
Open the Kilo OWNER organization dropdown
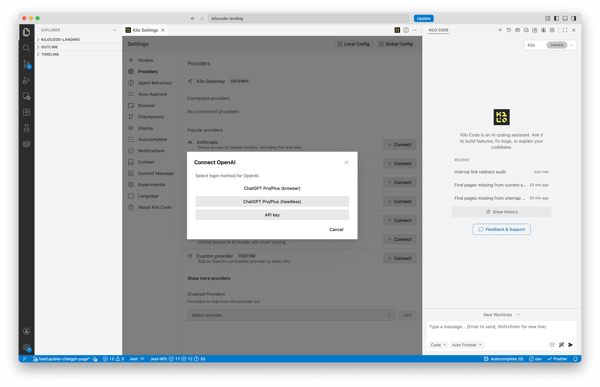tap(550, 45)
